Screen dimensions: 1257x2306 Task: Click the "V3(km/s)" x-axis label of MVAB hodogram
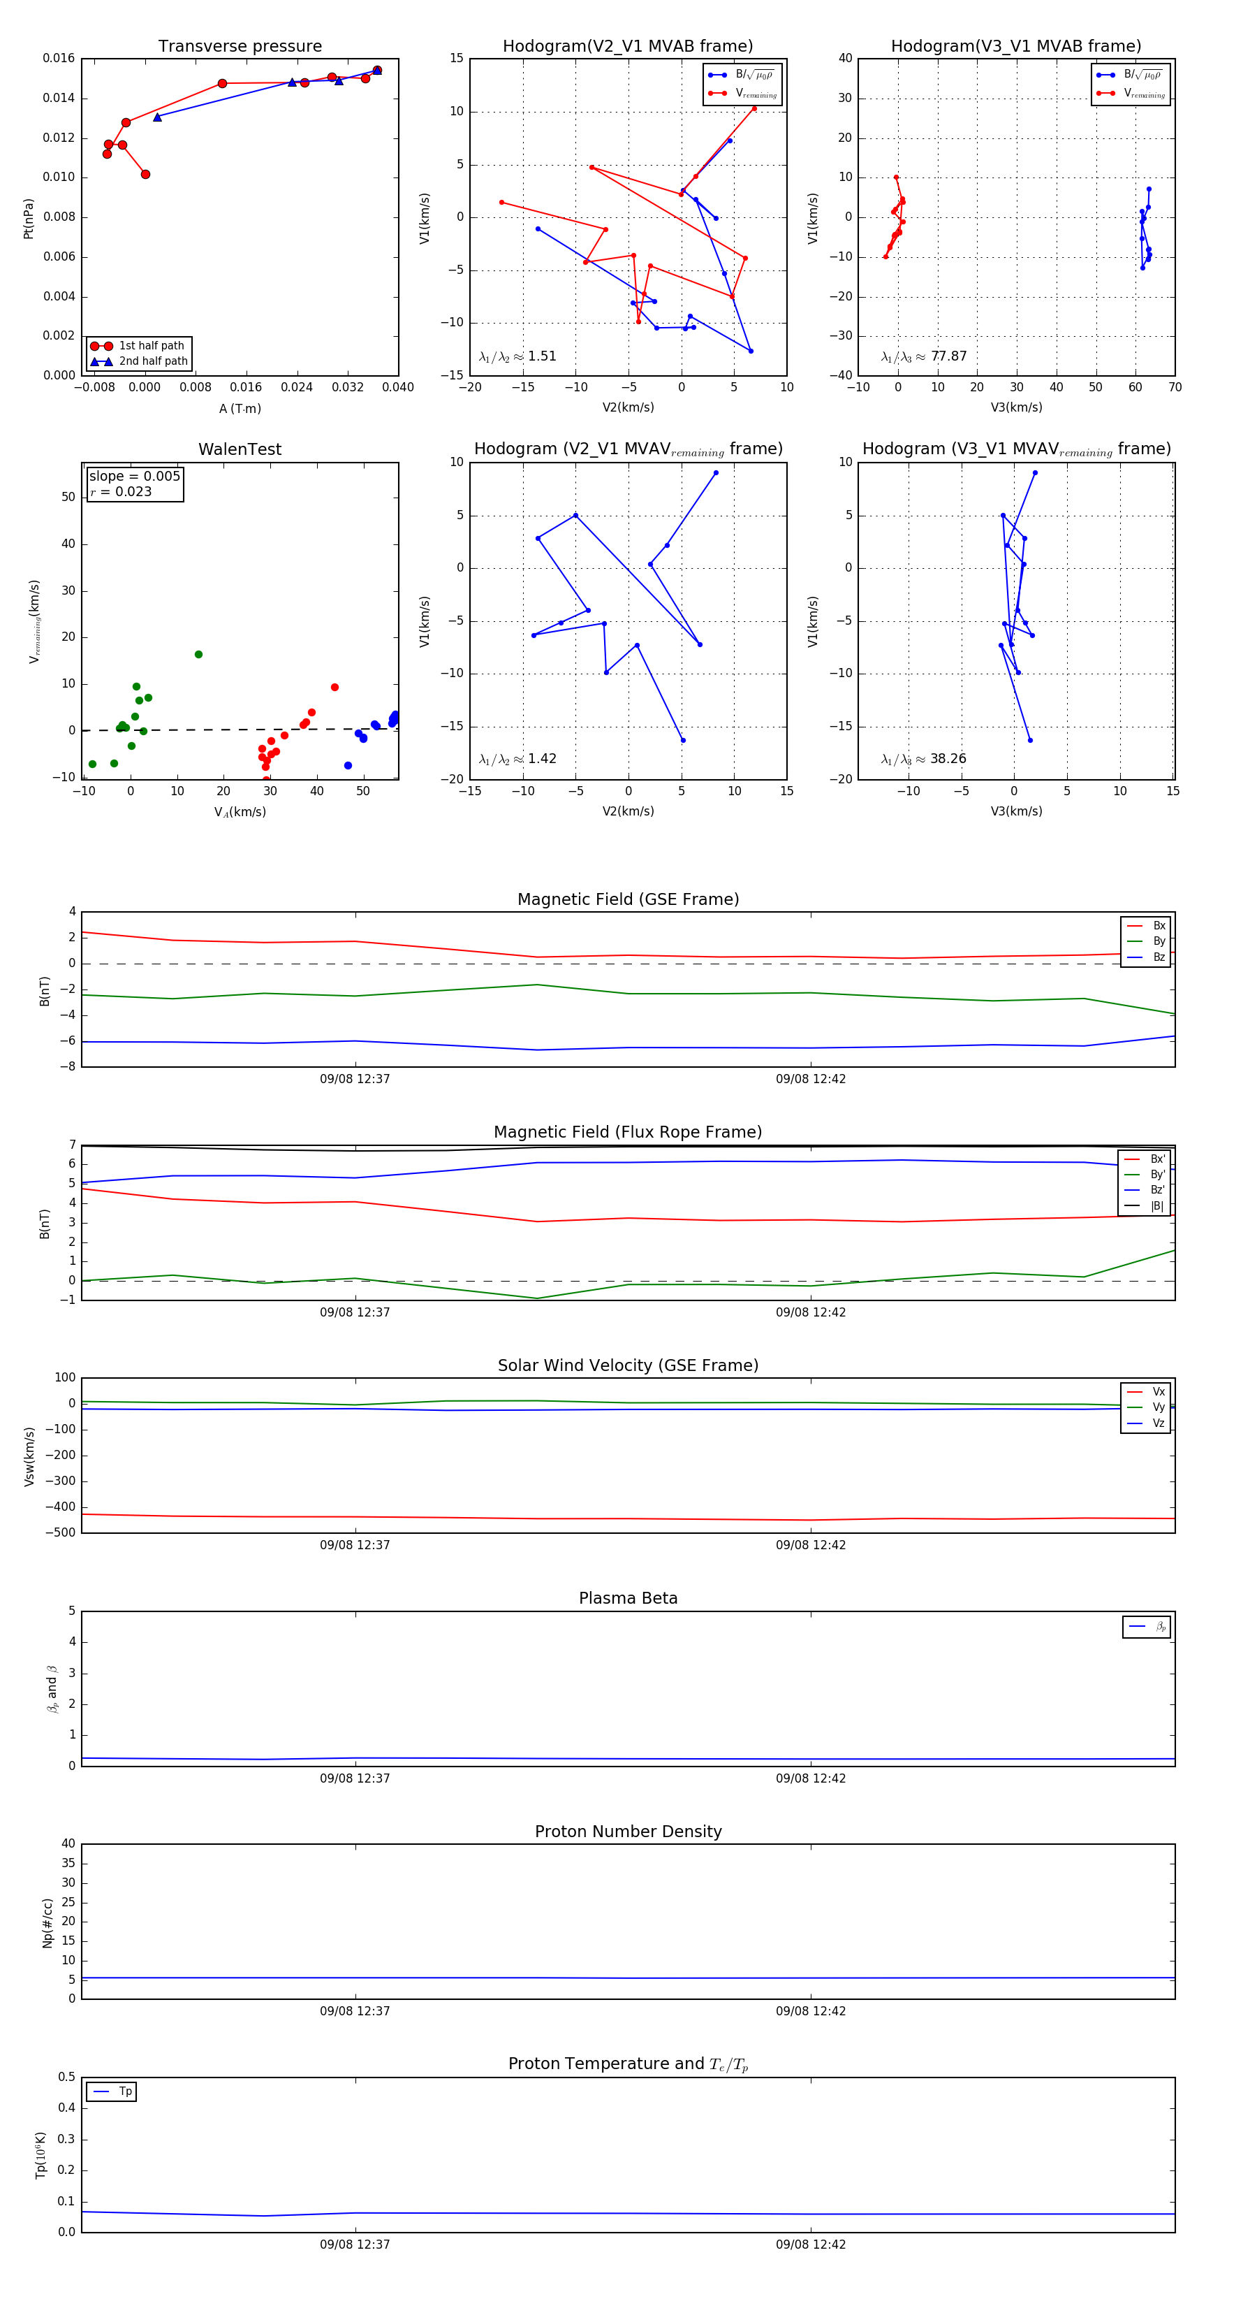click(1015, 407)
